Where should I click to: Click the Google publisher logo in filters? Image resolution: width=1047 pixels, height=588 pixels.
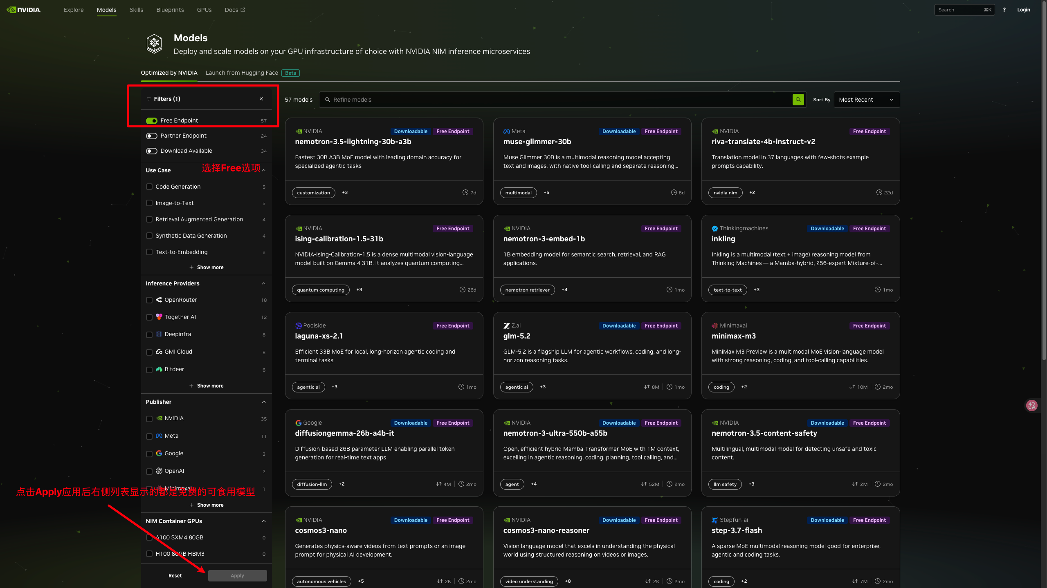tap(159, 453)
